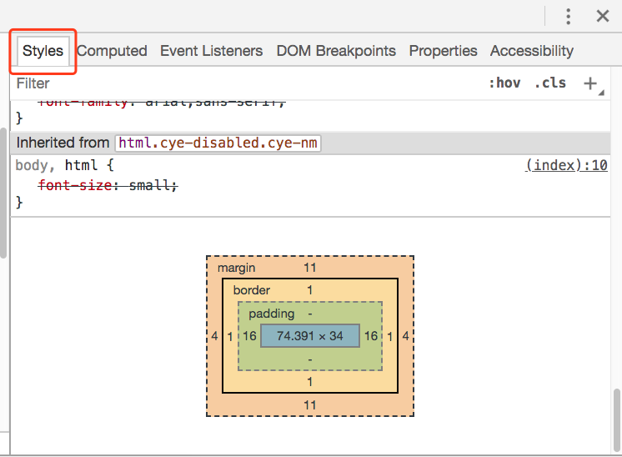The height and width of the screenshot is (457, 622).
Task: Click the 74.391 × 34 content box
Action: (x=310, y=336)
